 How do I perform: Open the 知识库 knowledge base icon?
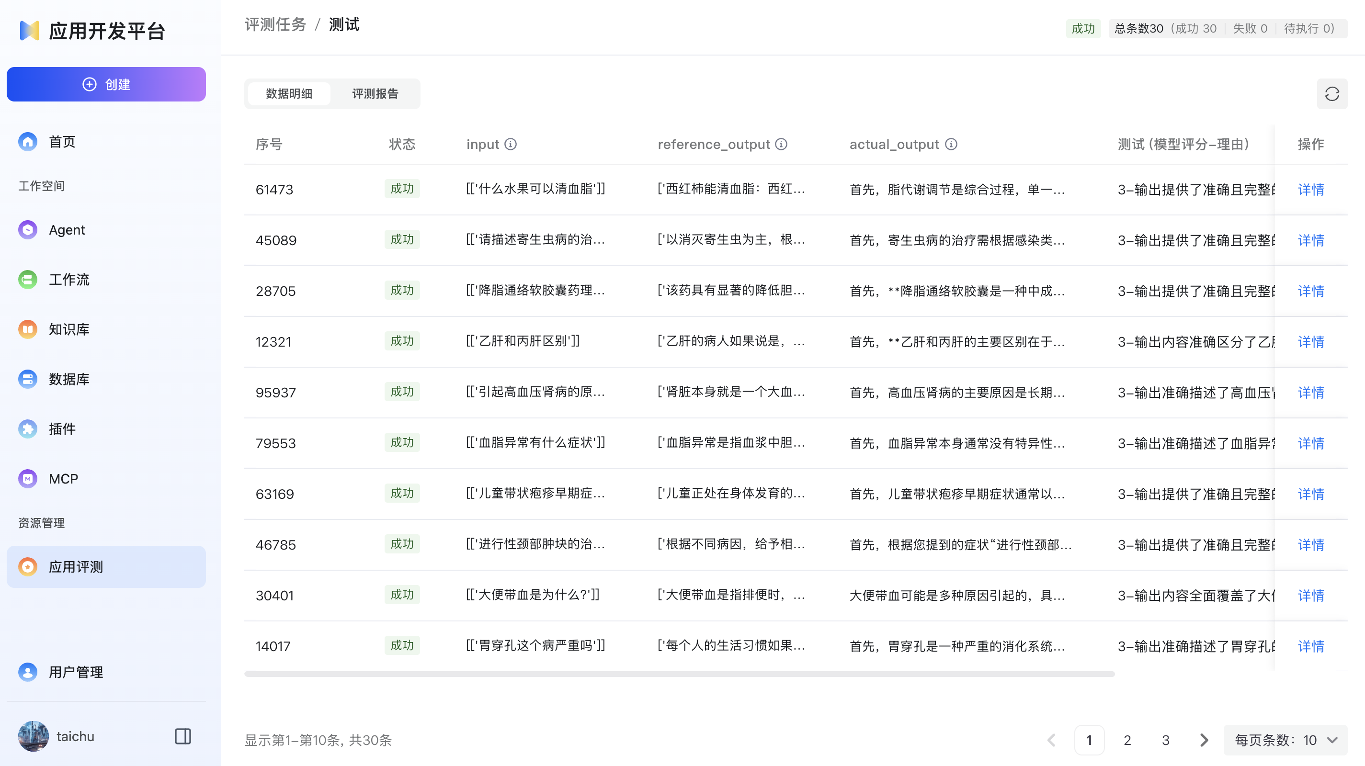point(27,329)
